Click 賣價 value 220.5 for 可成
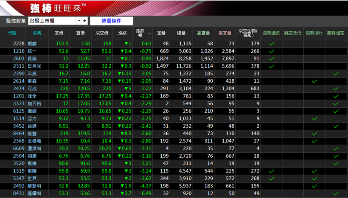This screenshot has width=348, height=198. [x=84, y=89]
